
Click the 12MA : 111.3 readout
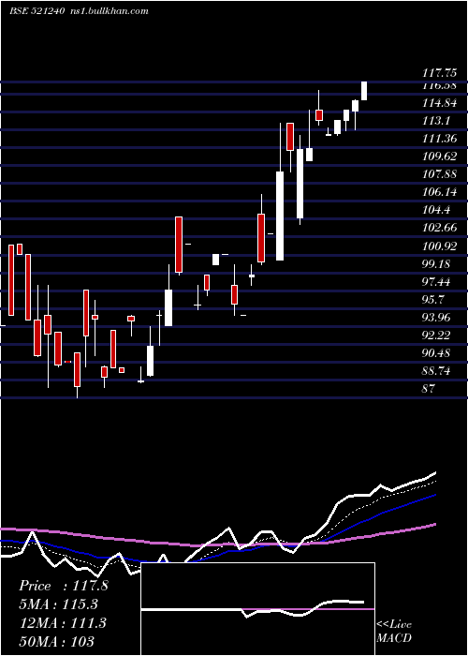coord(63,623)
